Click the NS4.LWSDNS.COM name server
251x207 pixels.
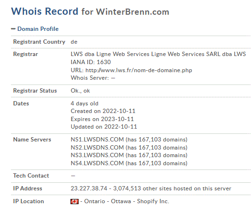(x=97, y=163)
